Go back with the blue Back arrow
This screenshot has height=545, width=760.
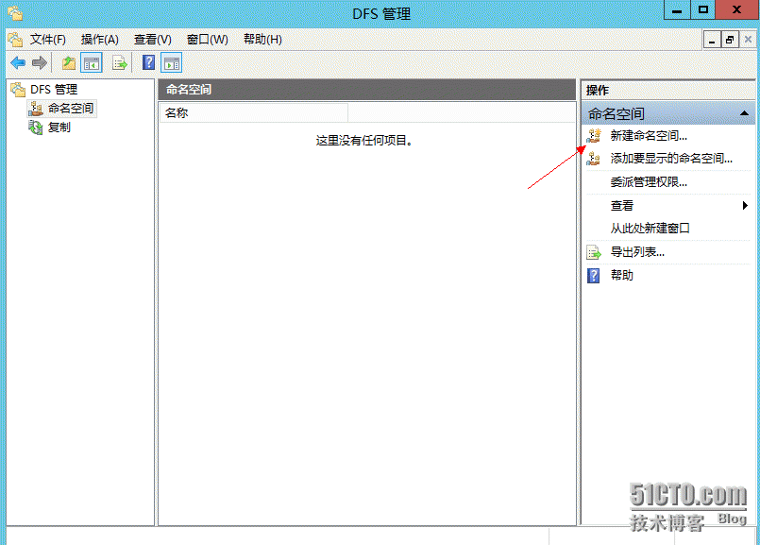[x=18, y=63]
